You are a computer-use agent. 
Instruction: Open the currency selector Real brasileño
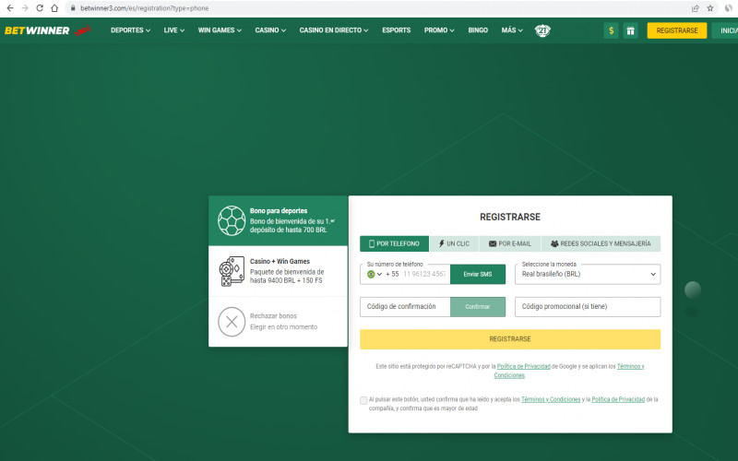pos(588,274)
